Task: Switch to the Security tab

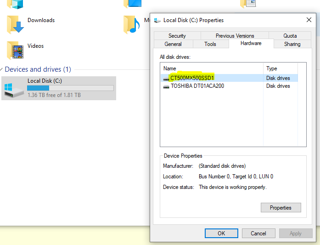Action: click(177, 36)
